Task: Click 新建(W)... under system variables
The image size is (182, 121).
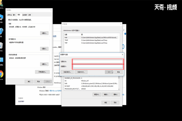Action: click(97, 94)
